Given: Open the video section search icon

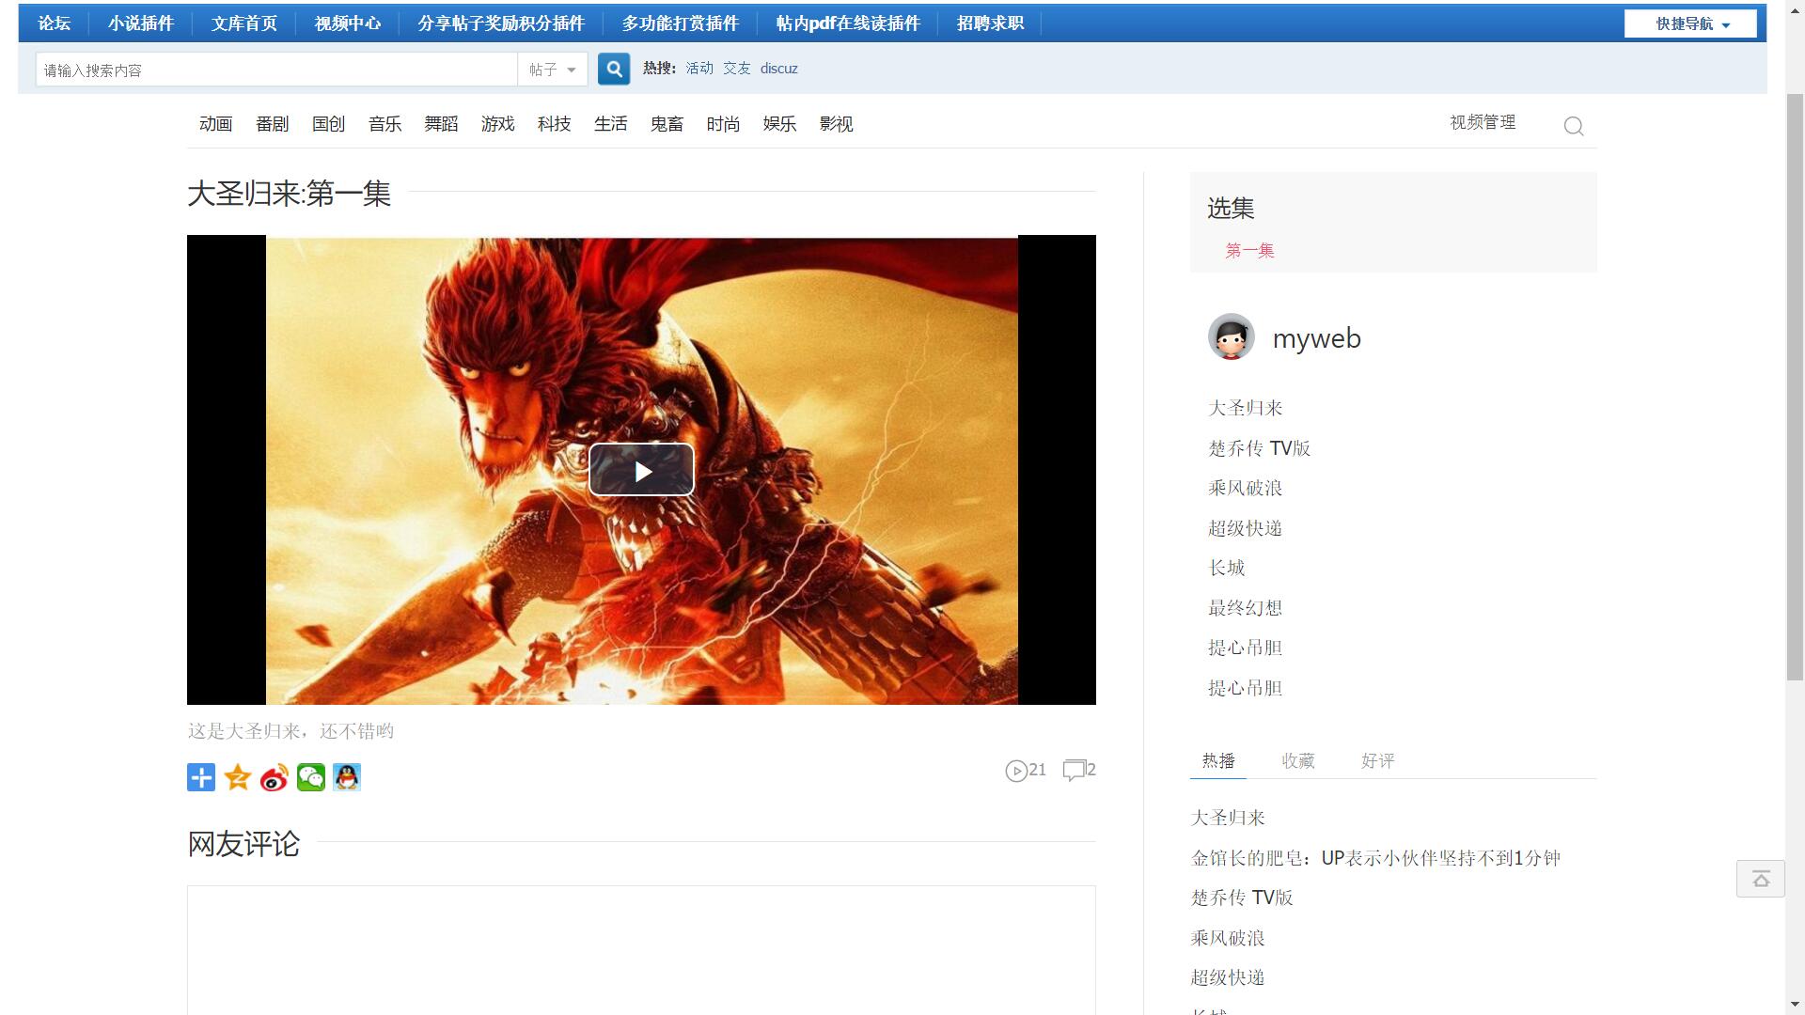Looking at the screenshot, I should (x=1574, y=126).
